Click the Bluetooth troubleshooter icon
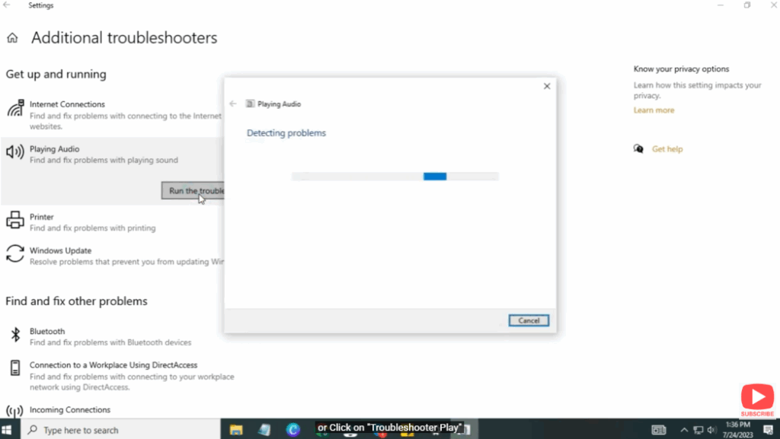 click(15, 336)
